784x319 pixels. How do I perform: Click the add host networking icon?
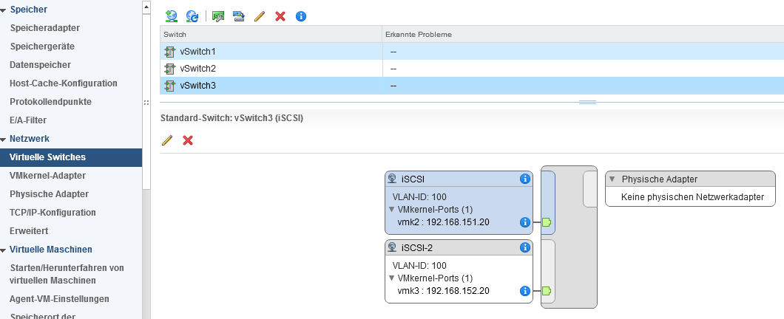click(172, 16)
